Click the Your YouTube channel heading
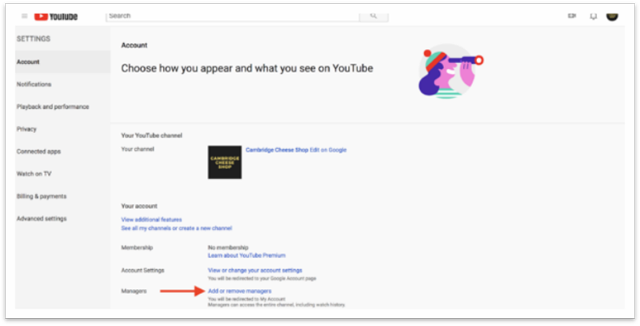This screenshot has height=326, width=640. point(151,135)
